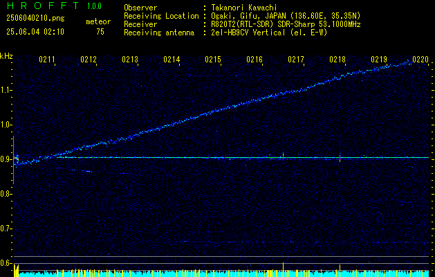Click the HROFFT title text
Viewport: 435px width, 277px height.
pyautogui.click(x=43, y=6)
